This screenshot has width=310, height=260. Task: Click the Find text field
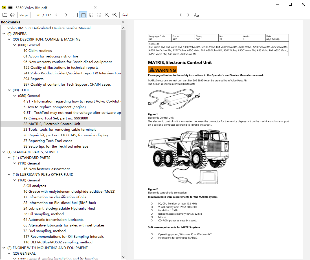tap(153, 15)
